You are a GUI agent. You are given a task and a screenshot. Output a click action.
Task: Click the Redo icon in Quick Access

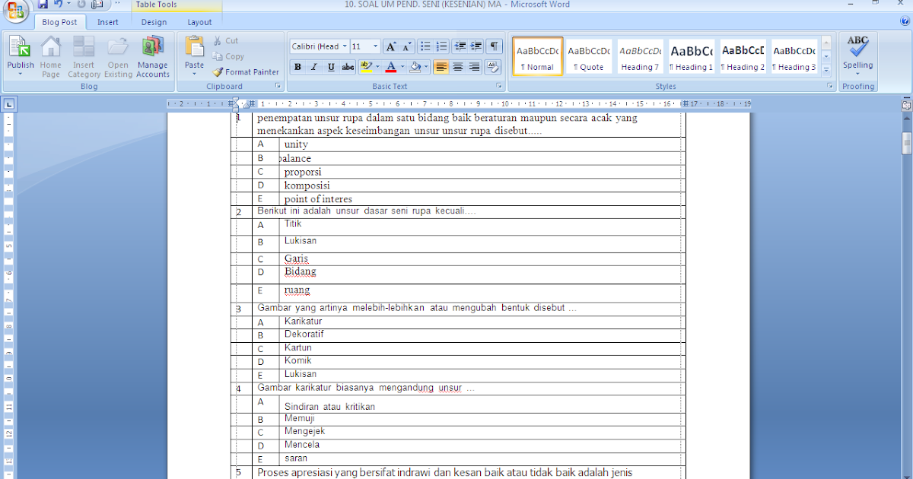click(x=81, y=5)
